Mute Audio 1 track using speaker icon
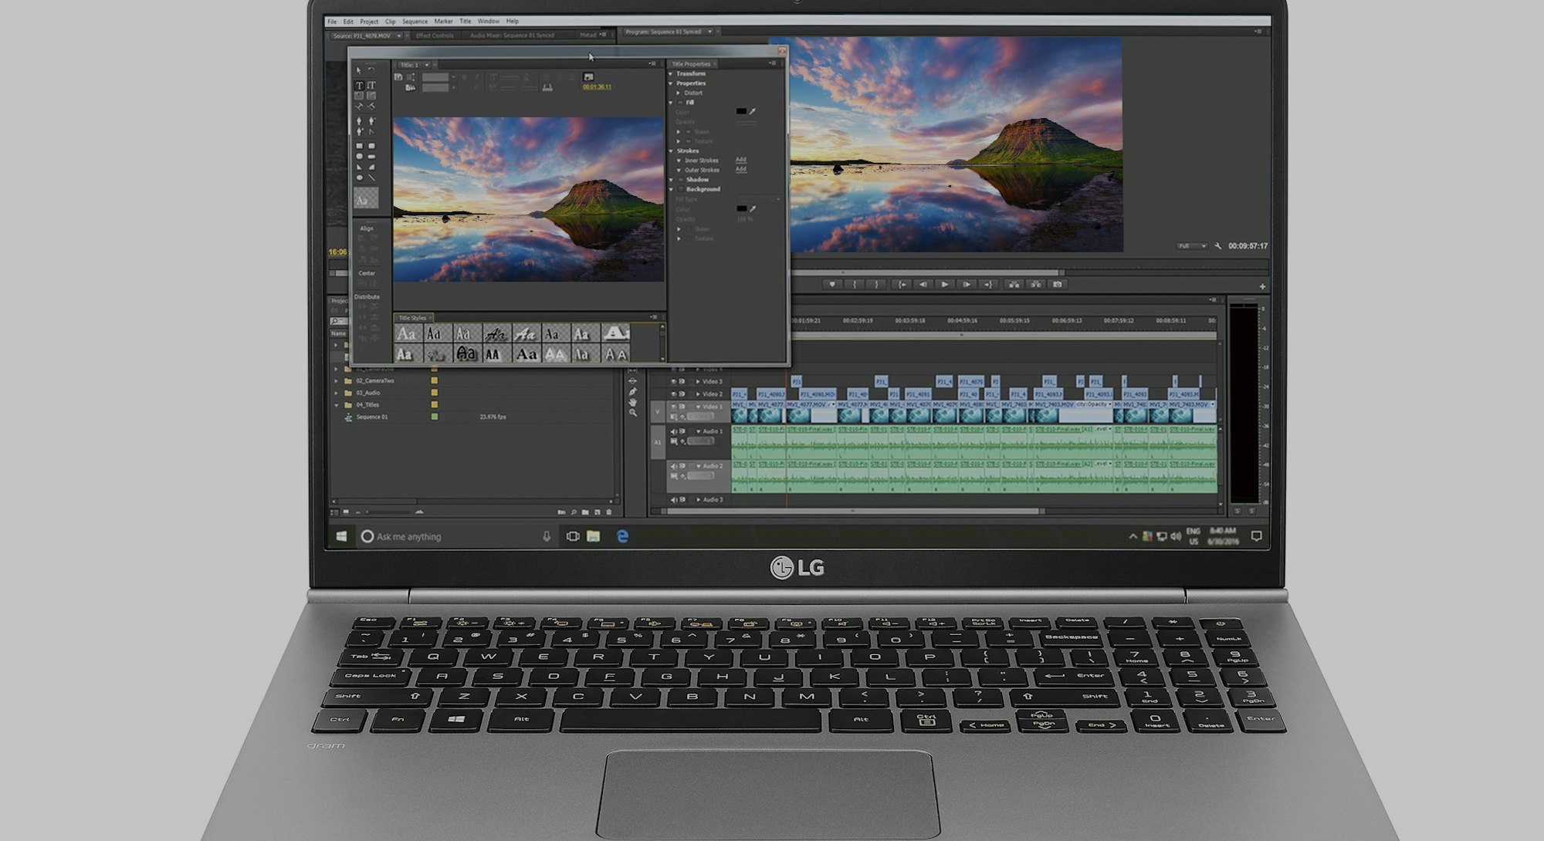 tap(673, 432)
